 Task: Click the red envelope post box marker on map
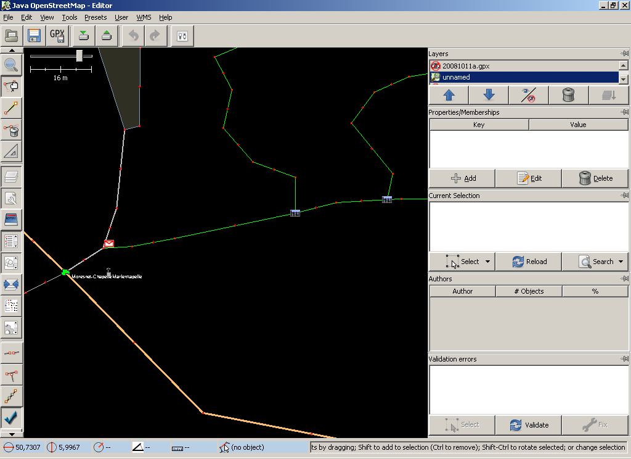108,244
